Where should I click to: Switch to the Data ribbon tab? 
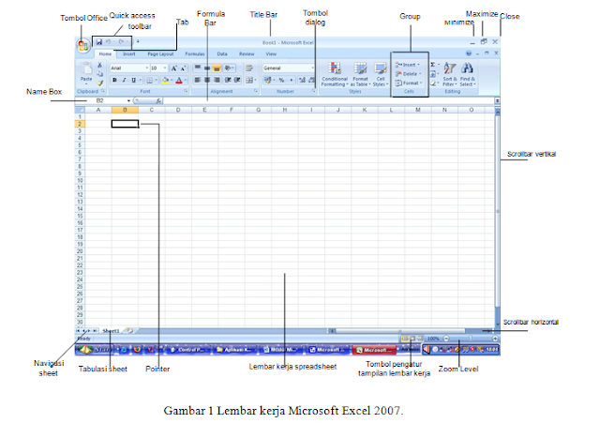pos(222,54)
